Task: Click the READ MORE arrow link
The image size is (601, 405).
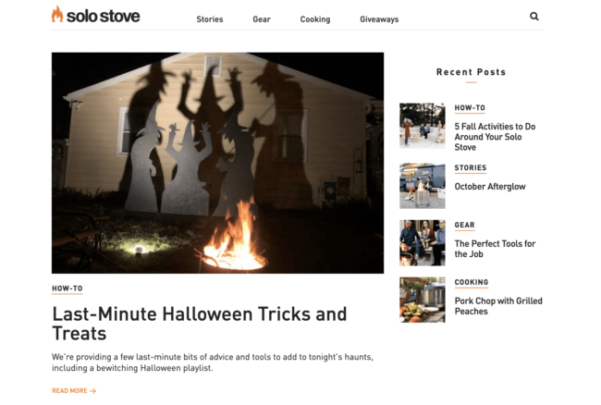Action: (74, 391)
